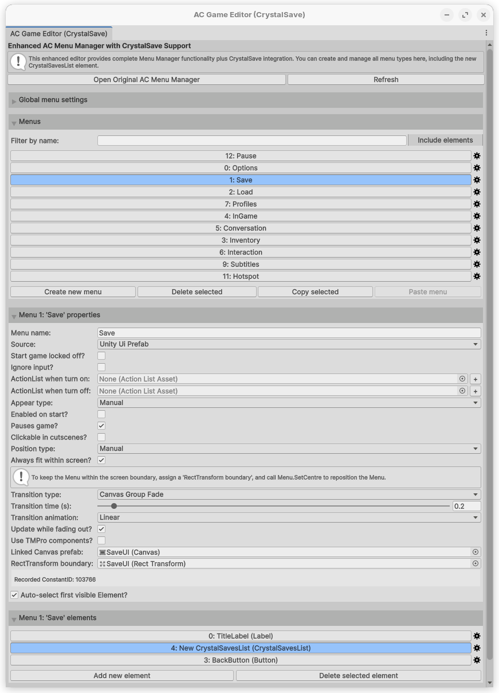Click the Transition time slider handle

(114, 506)
